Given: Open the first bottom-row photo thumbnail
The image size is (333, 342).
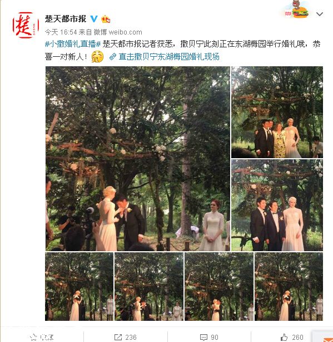Looking at the screenshot, I should (79, 287).
